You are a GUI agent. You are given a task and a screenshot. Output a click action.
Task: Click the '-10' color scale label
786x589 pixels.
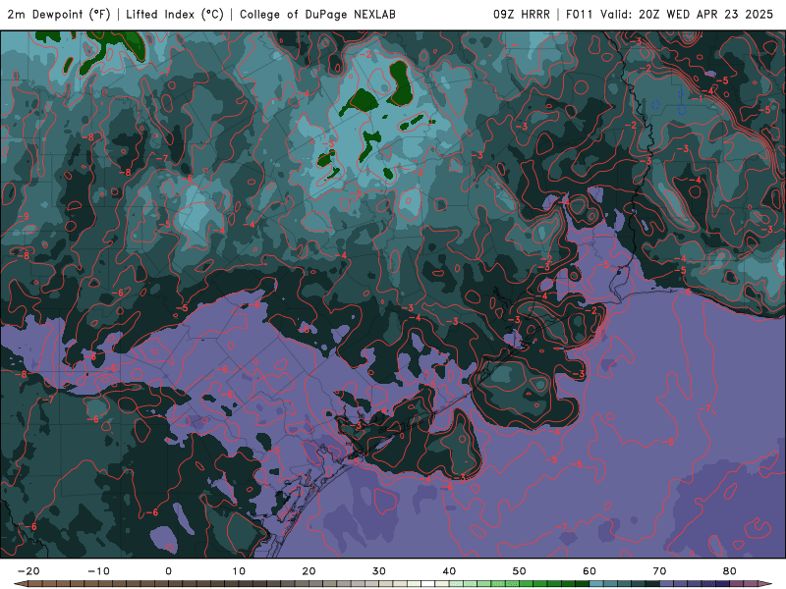[x=98, y=571]
